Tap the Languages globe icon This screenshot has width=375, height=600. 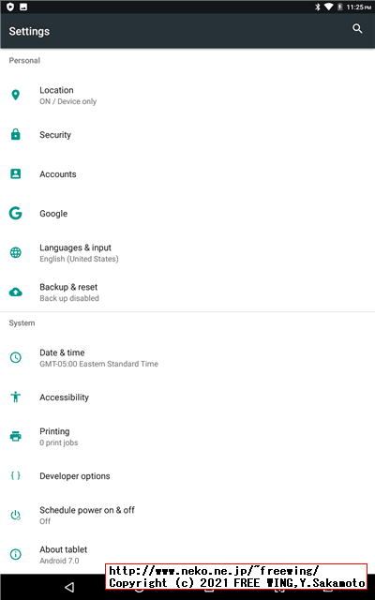[15, 252]
